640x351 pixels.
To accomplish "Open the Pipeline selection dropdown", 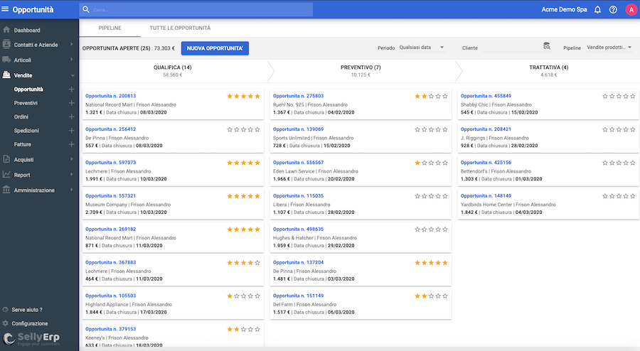I will (609, 48).
